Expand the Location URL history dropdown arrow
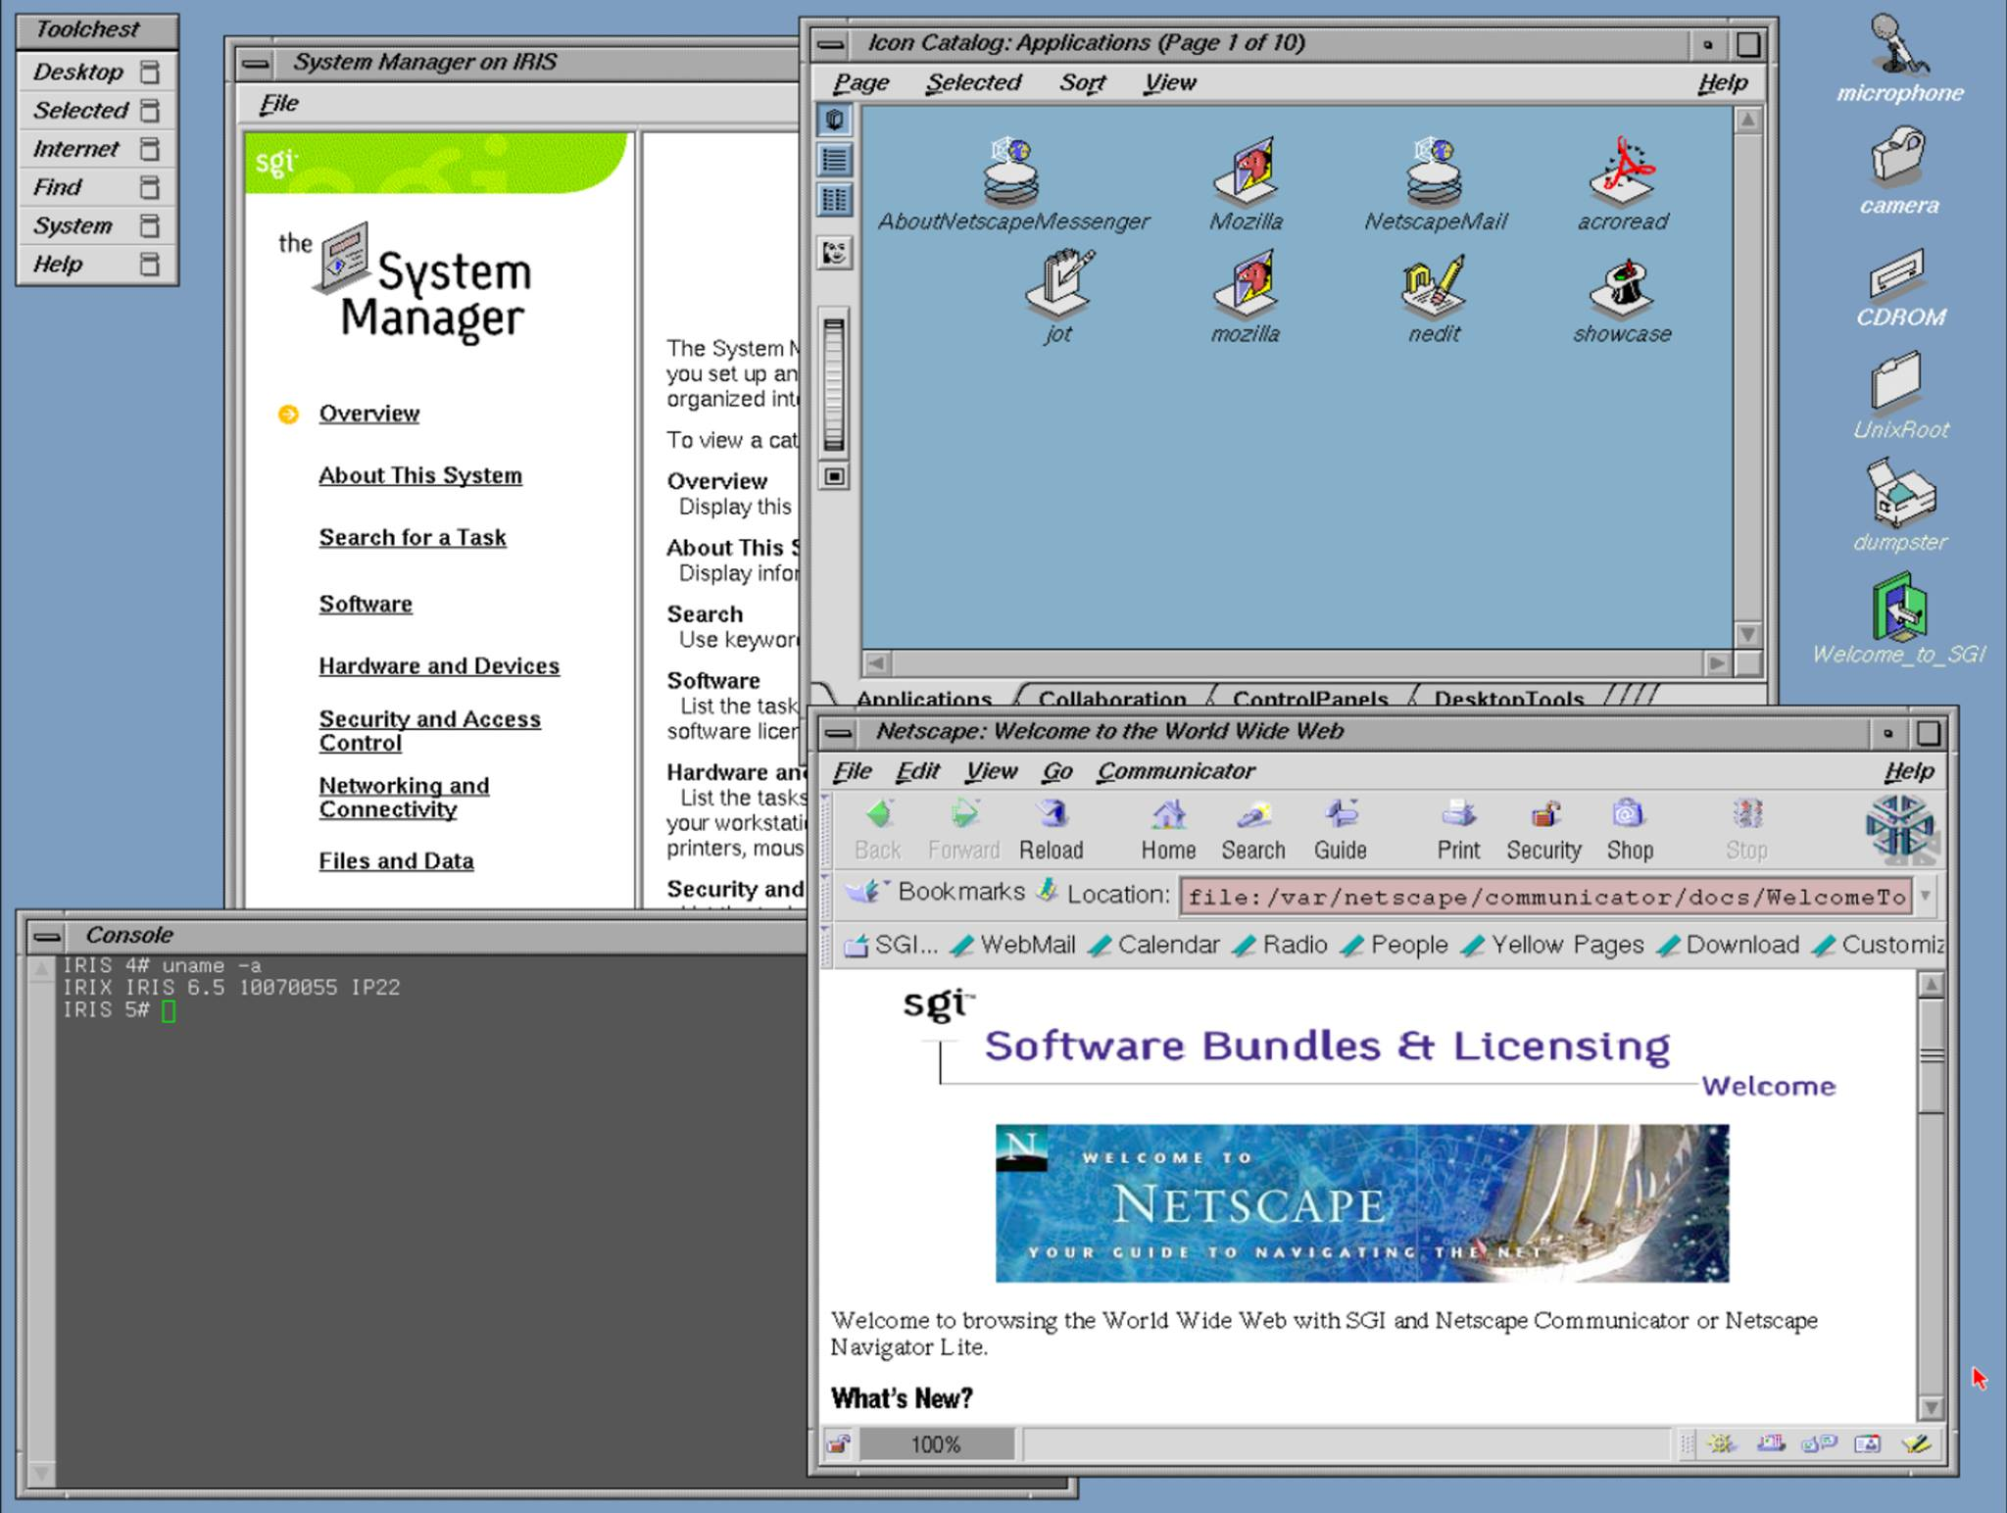 (x=1926, y=896)
